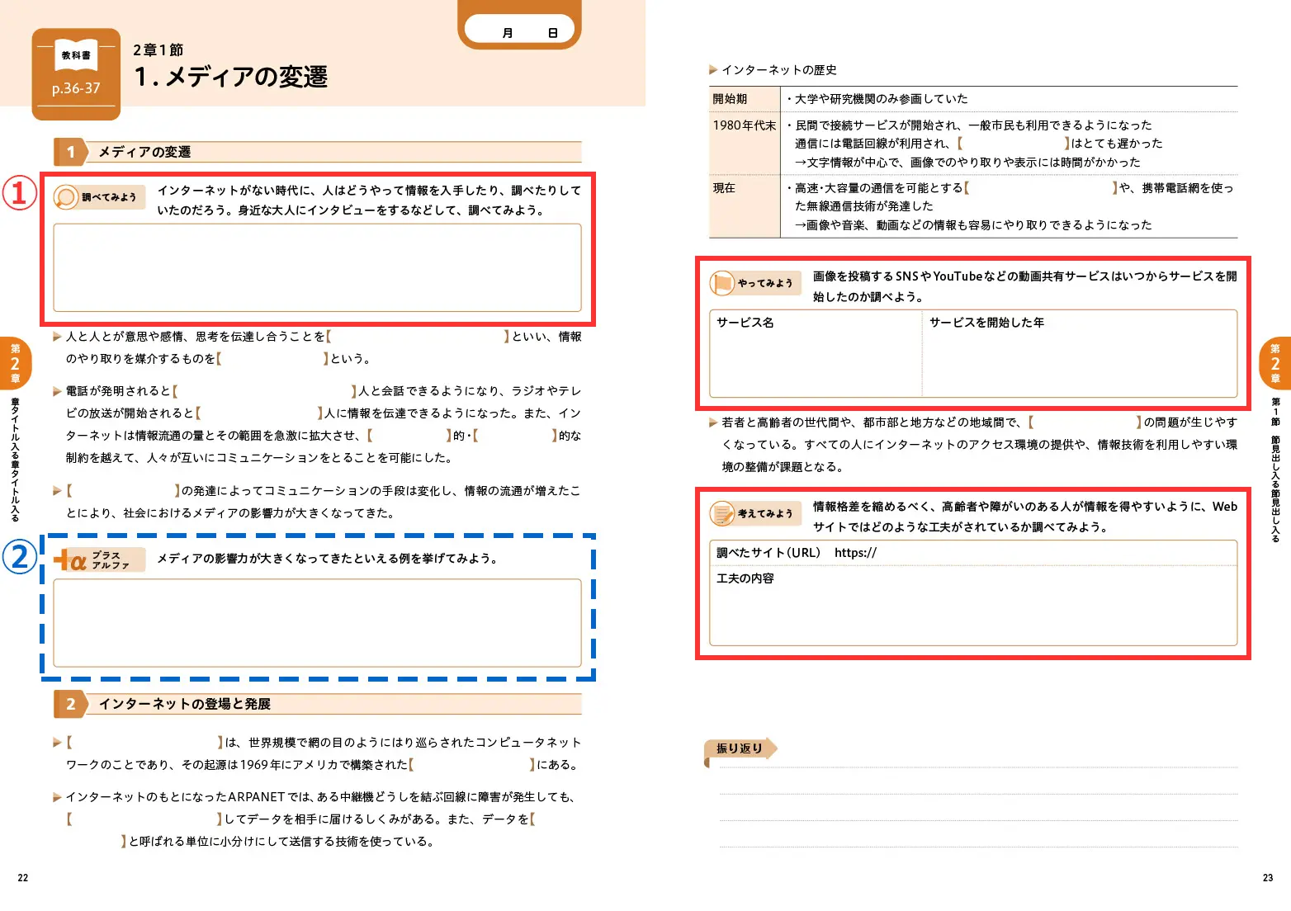1291x911 pixels.
Task: Select the right-edge 第2章 chapter tab
Action: (1275, 363)
